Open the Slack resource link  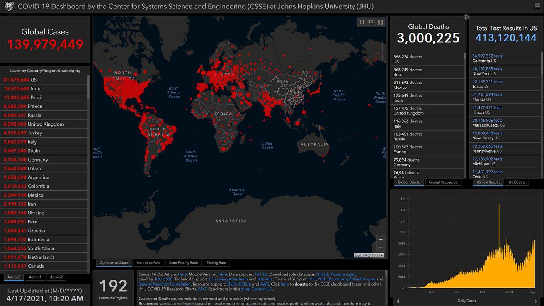tap(231, 284)
